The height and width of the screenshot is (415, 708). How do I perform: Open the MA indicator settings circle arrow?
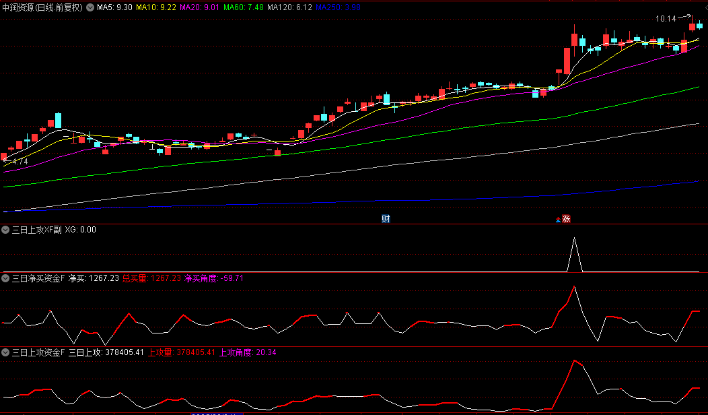pos(90,7)
